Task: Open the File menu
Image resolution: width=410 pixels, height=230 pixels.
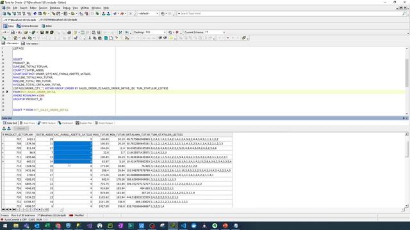Action: pos(8,8)
